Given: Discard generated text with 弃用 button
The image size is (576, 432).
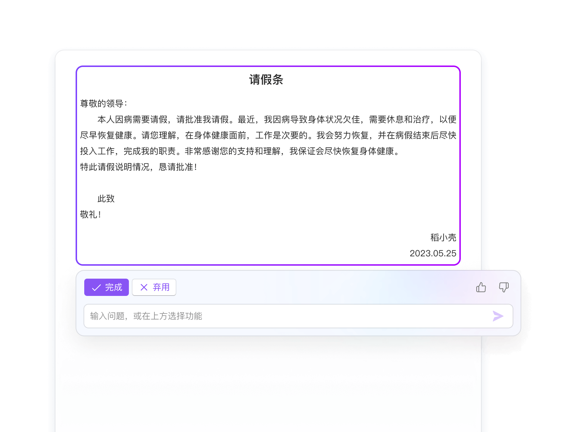Looking at the screenshot, I should pos(154,287).
